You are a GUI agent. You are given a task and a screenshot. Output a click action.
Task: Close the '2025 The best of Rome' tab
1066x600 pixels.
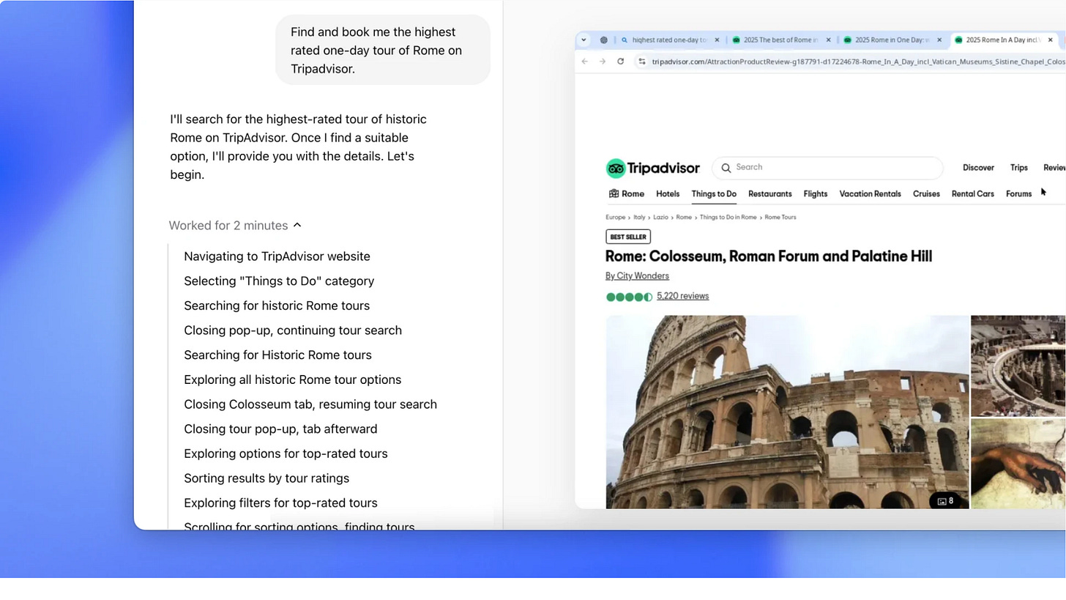(828, 40)
